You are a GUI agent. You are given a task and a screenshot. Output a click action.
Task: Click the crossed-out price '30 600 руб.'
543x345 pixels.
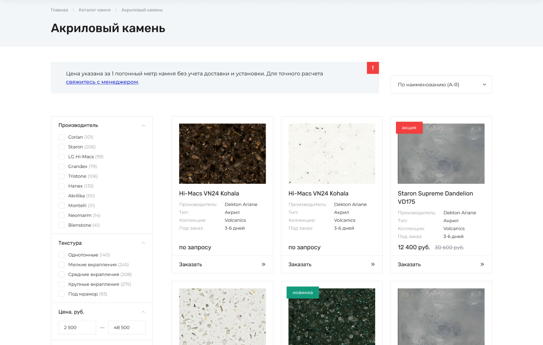[x=449, y=247]
